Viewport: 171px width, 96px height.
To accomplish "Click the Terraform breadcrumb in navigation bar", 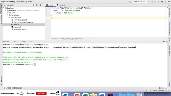I will pyautogui.click(x=20, y=2).
